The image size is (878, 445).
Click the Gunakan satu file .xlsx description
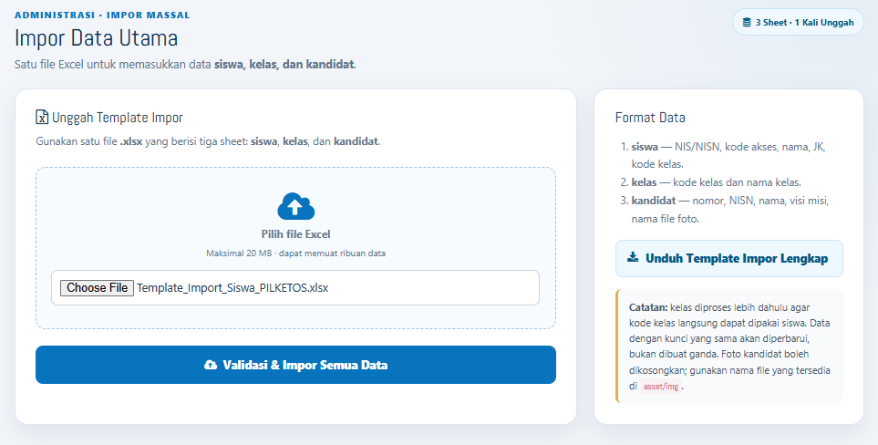[208, 141]
